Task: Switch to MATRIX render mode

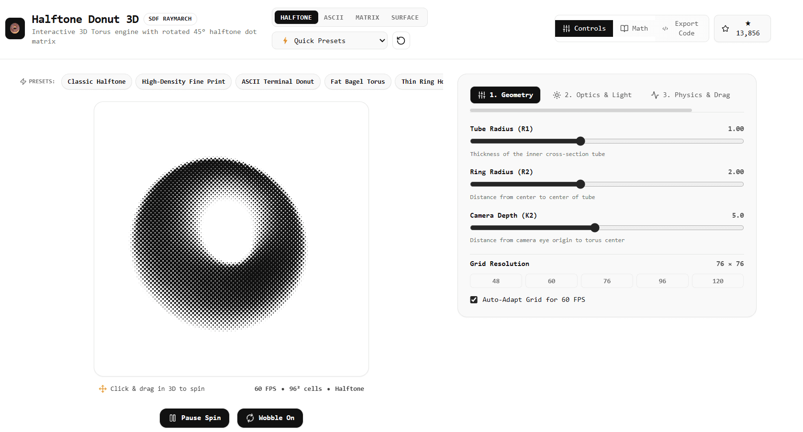Action: click(x=367, y=17)
